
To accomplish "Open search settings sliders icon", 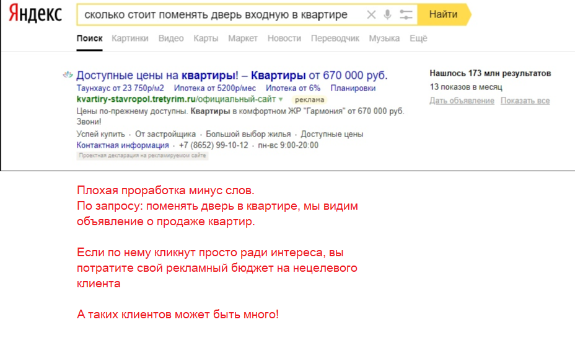I will [x=406, y=15].
